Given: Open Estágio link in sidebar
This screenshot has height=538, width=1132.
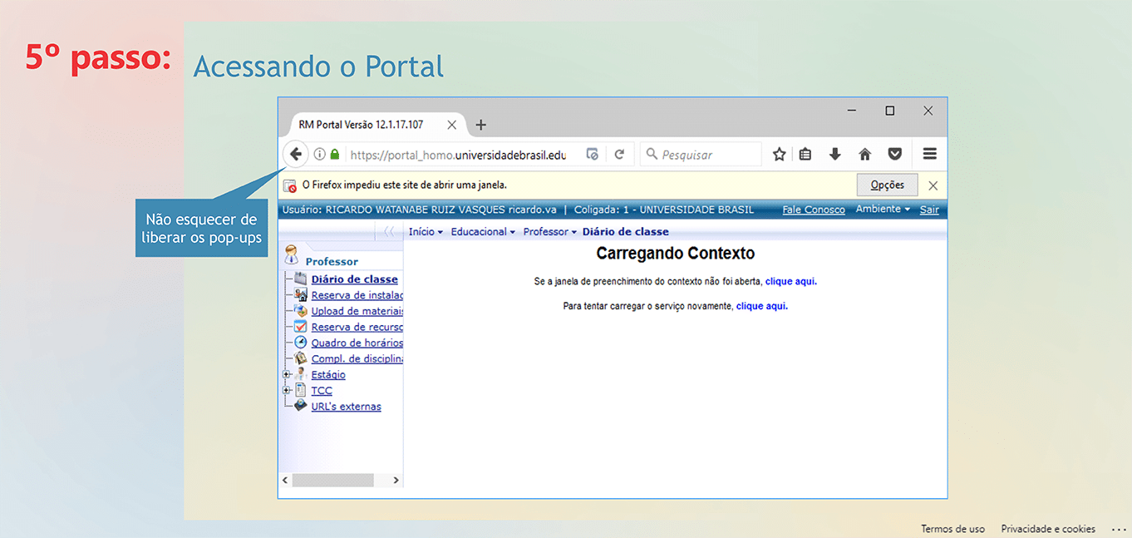Looking at the screenshot, I should click(328, 374).
